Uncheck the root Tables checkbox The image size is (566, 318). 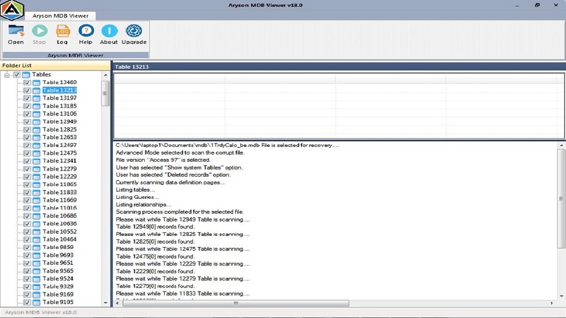(x=17, y=75)
